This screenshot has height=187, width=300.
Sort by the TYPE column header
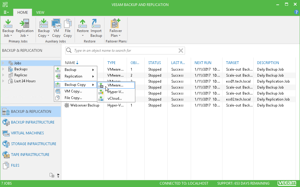coord(111,63)
